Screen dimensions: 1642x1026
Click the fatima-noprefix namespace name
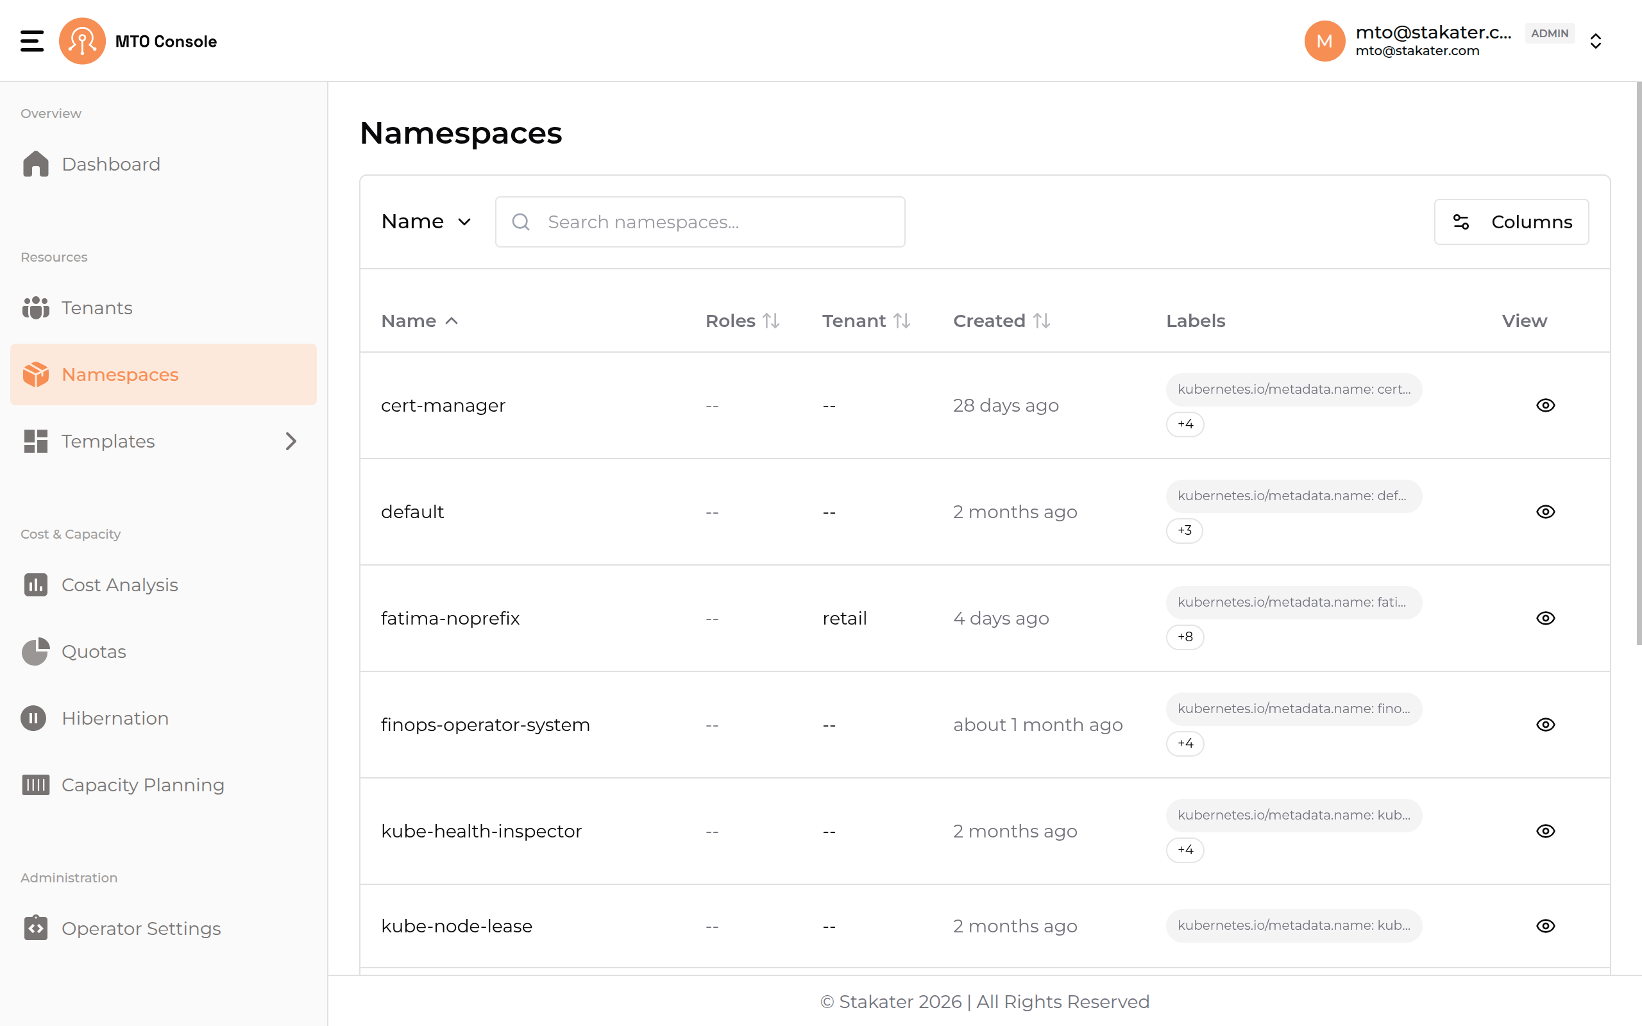[x=450, y=618]
